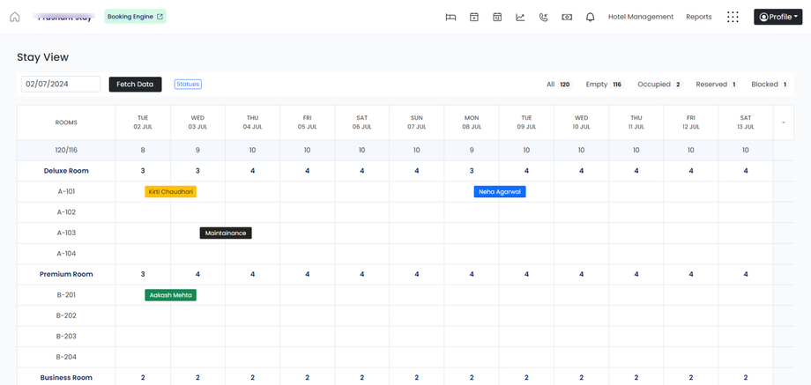Open the cash/payment icon in the header
811x385 pixels.
point(567,17)
